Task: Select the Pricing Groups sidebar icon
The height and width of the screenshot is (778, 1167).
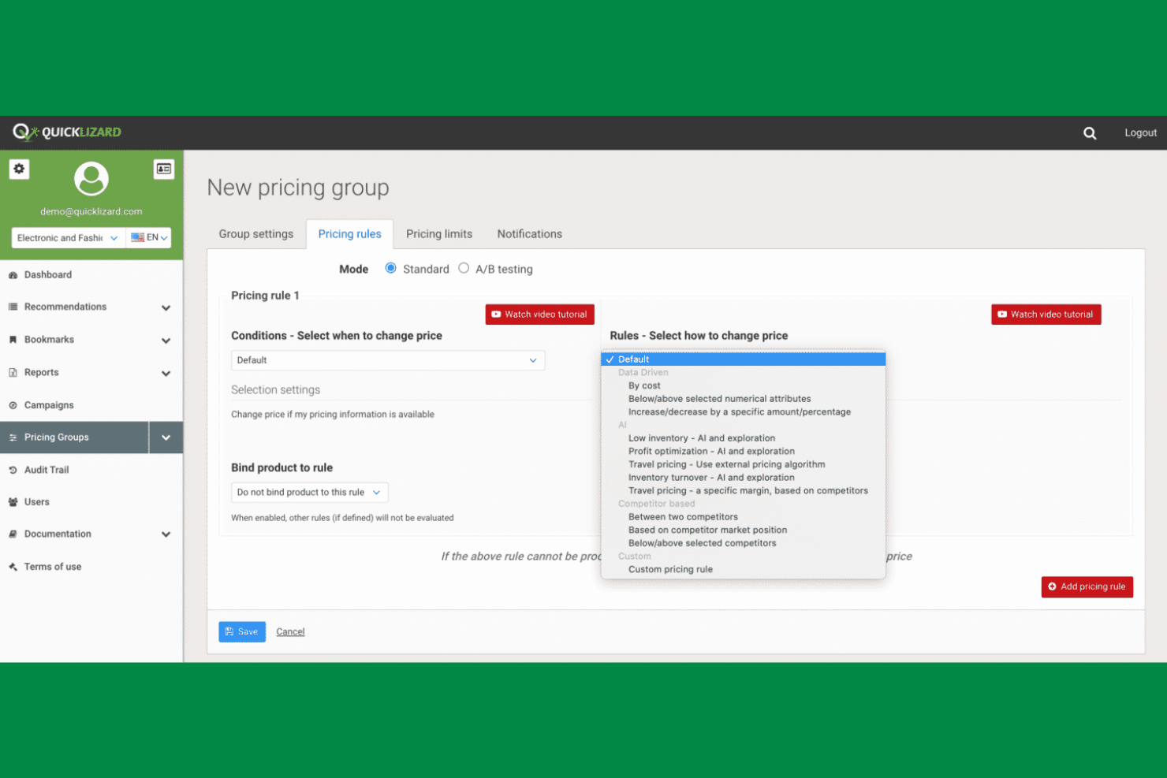Action: (13, 437)
